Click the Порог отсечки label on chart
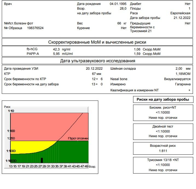The image size is (196, 189). click(x=78, y=139)
